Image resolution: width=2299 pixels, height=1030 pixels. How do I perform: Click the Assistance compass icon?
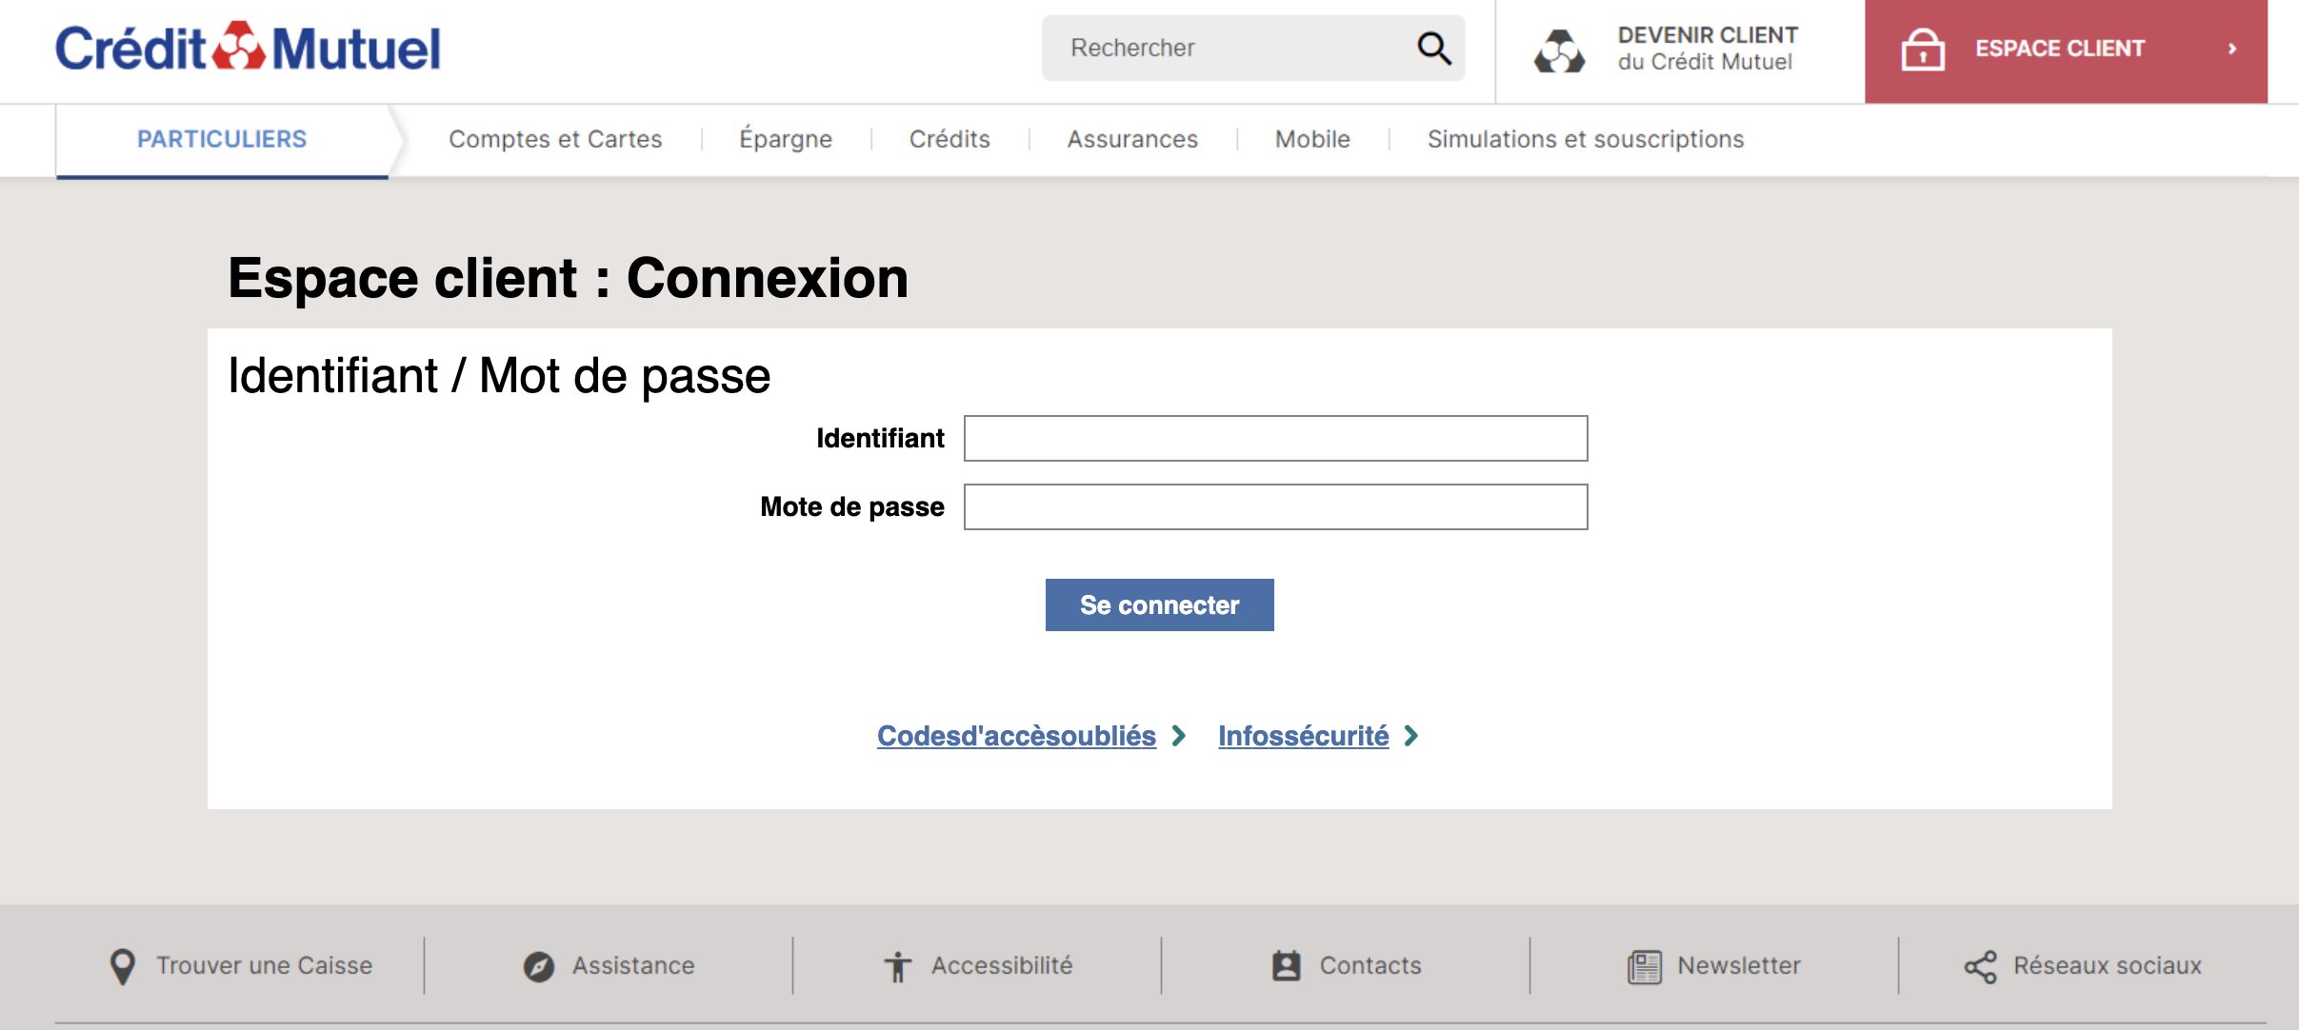point(539,966)
